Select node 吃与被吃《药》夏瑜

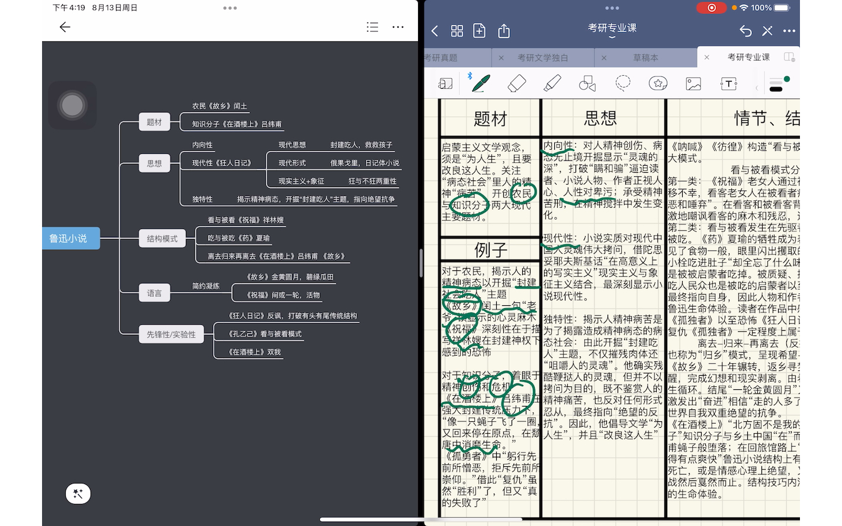coord(239,238)
